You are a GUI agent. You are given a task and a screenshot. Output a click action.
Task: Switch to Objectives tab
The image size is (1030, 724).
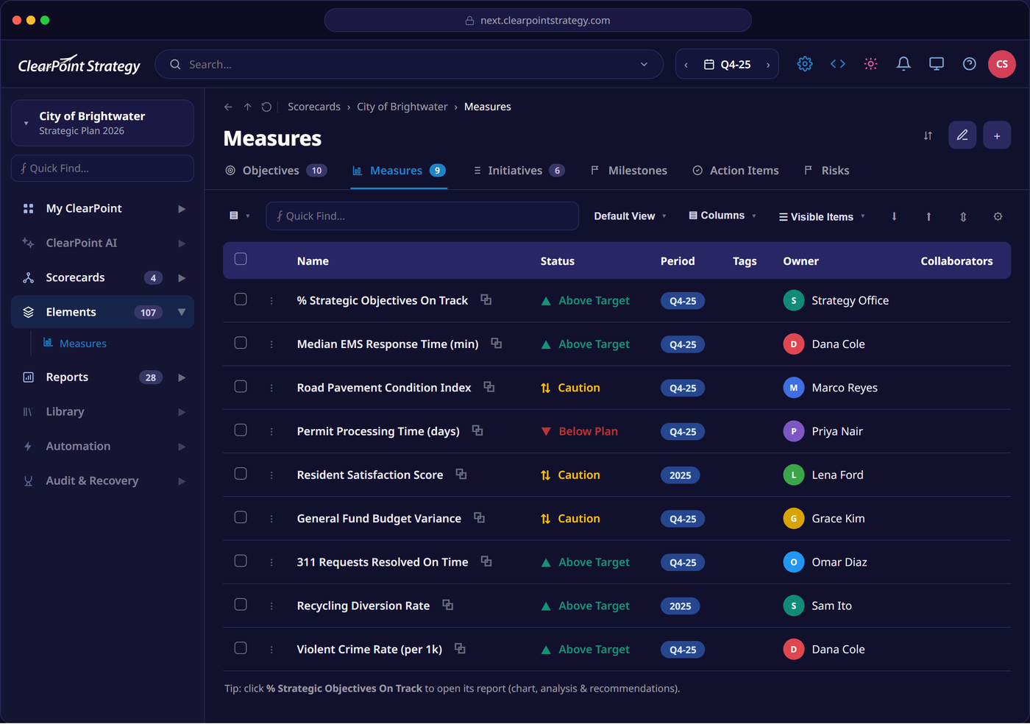click(276, 171)
